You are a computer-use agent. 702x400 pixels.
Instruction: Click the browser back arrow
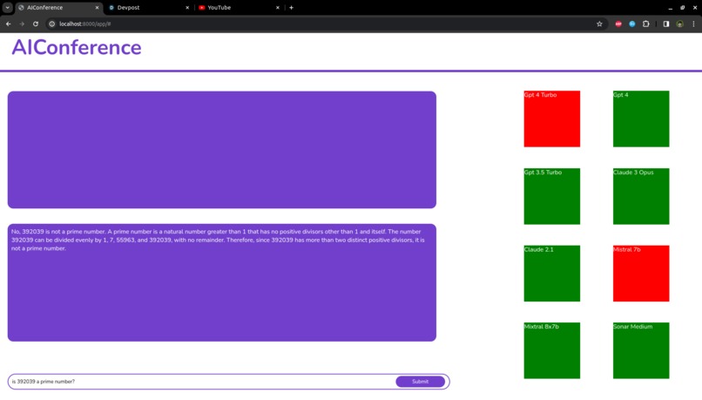click(9, 24)
